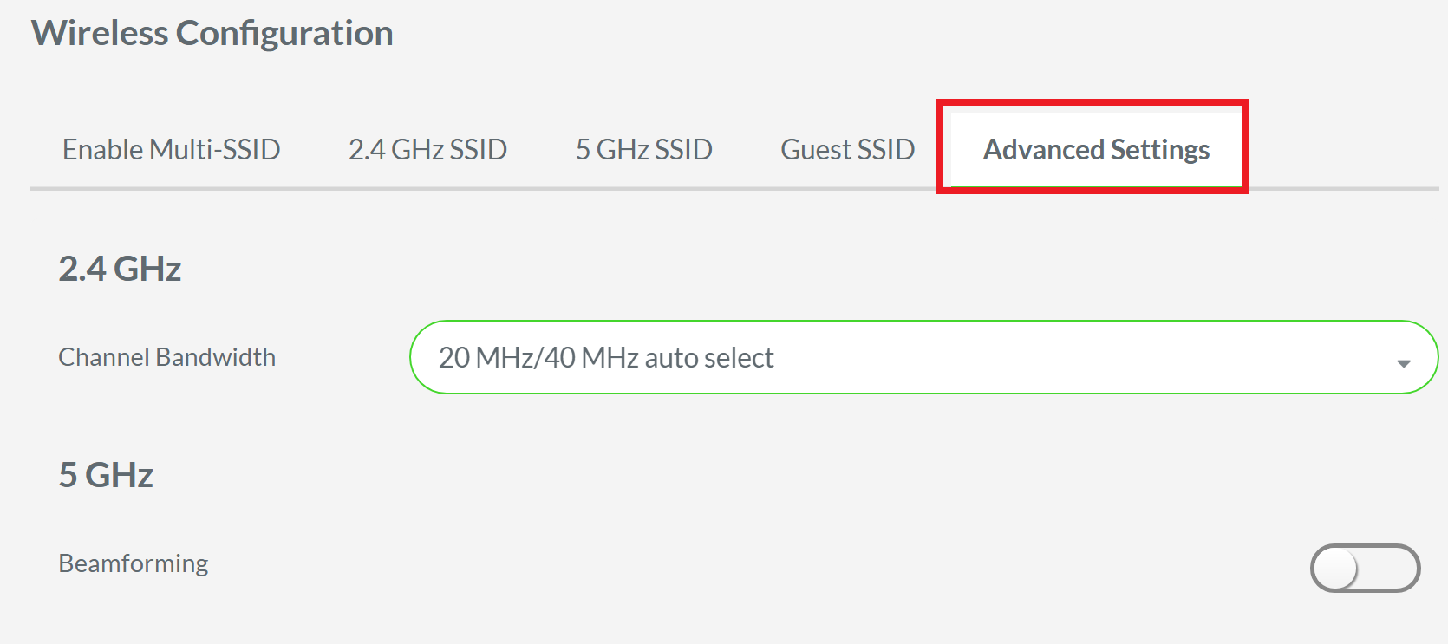The height and width of the screenshot is (644, 1448).
Task: Click the Beamforming label
Action: coord(132,563)
